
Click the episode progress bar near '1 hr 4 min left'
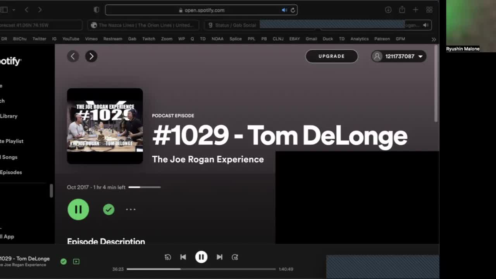click(145, 187)
